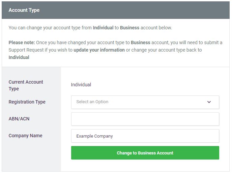Click the 'Example Company' text in the field

pyautogui.click(x=94, y=136)
